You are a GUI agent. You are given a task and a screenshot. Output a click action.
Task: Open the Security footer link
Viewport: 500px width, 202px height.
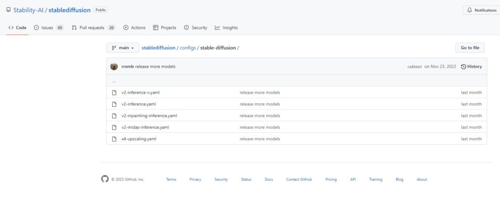[221, 179]
